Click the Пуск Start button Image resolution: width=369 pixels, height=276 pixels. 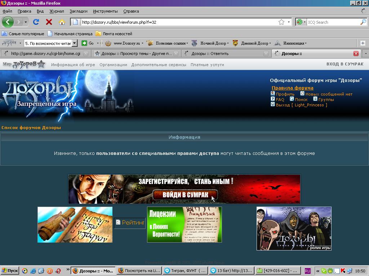10,271
